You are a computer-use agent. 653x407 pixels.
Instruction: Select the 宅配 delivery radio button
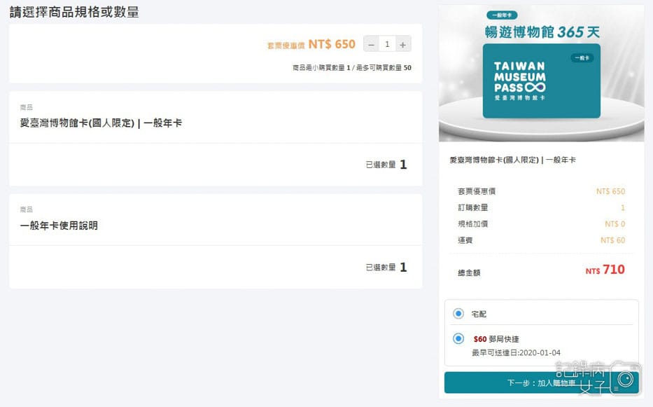458,314
